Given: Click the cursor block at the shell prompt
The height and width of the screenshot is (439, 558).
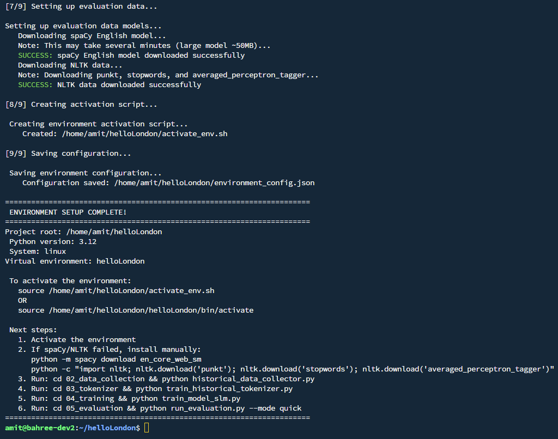Looking at the screenshot, I should [x=147, y=428].
